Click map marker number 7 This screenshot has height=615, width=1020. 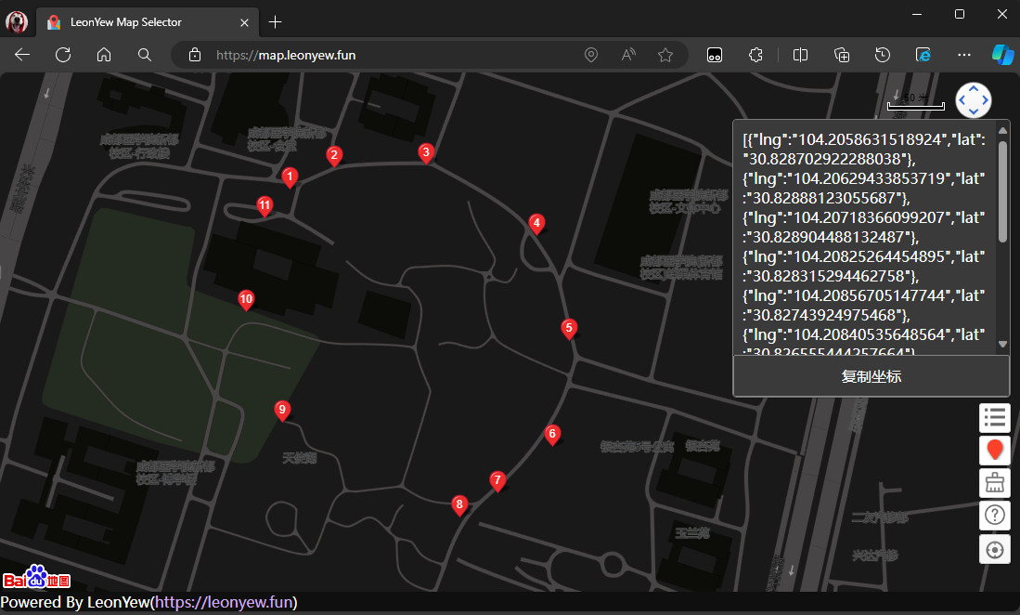click(497, 481)
